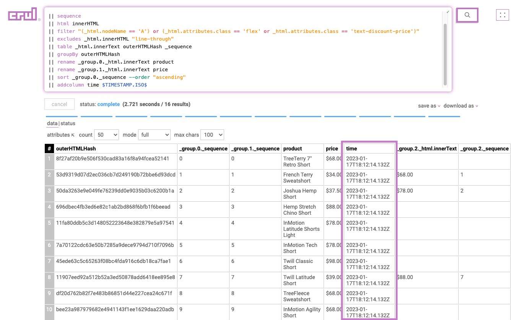Click price cell $98.00 for Twill Classic

pos(333,264)
